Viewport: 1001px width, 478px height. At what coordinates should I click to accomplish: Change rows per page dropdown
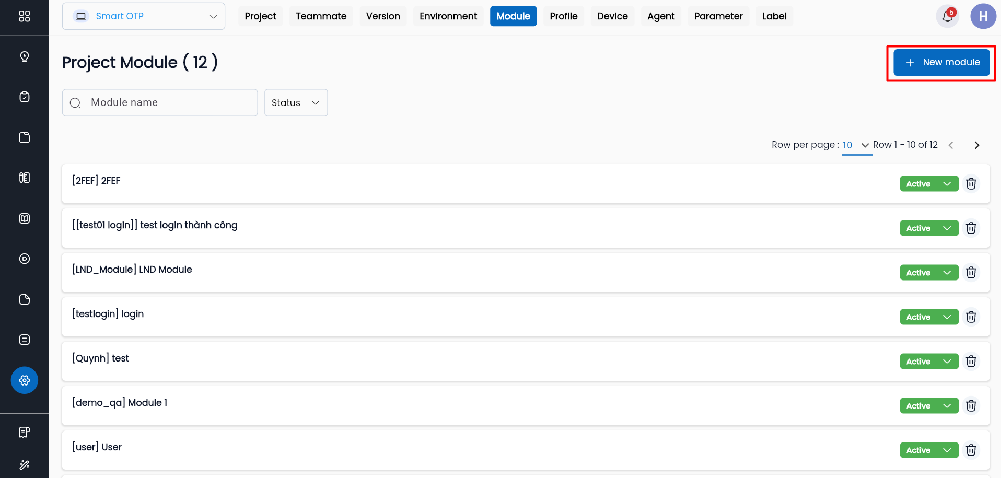click(x=856, y=145)
